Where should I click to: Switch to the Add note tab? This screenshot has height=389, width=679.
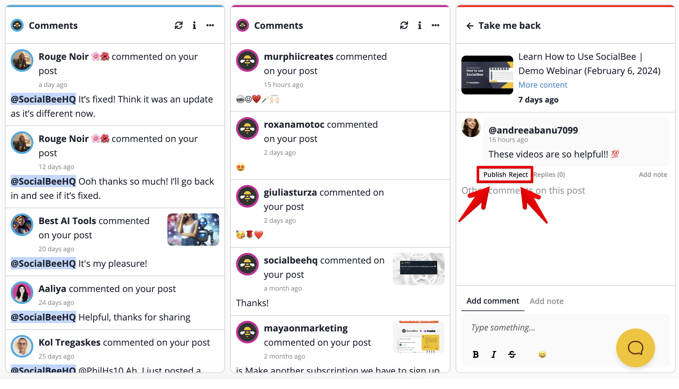pyautogui.click(x=547, y=301)
